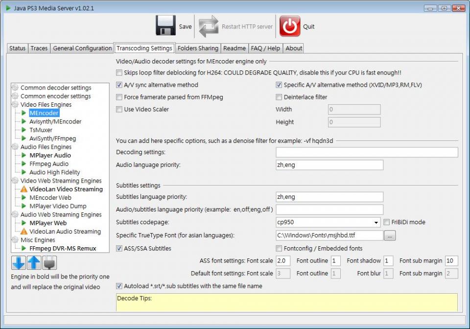The width and height of the screenshot is (470, 329).
Task: Select Video Web Streaming Engines node
Action: coord(61,181)
